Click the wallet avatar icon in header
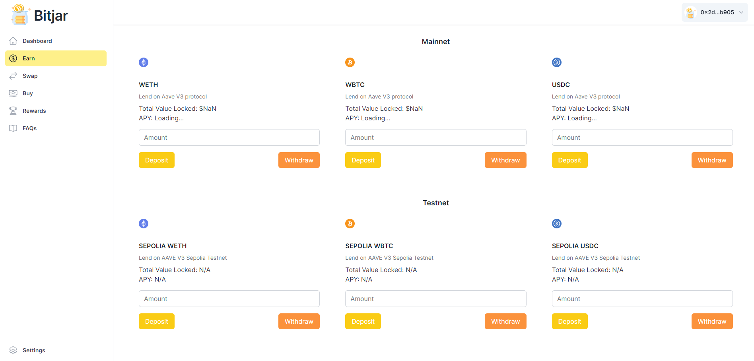 691,13
